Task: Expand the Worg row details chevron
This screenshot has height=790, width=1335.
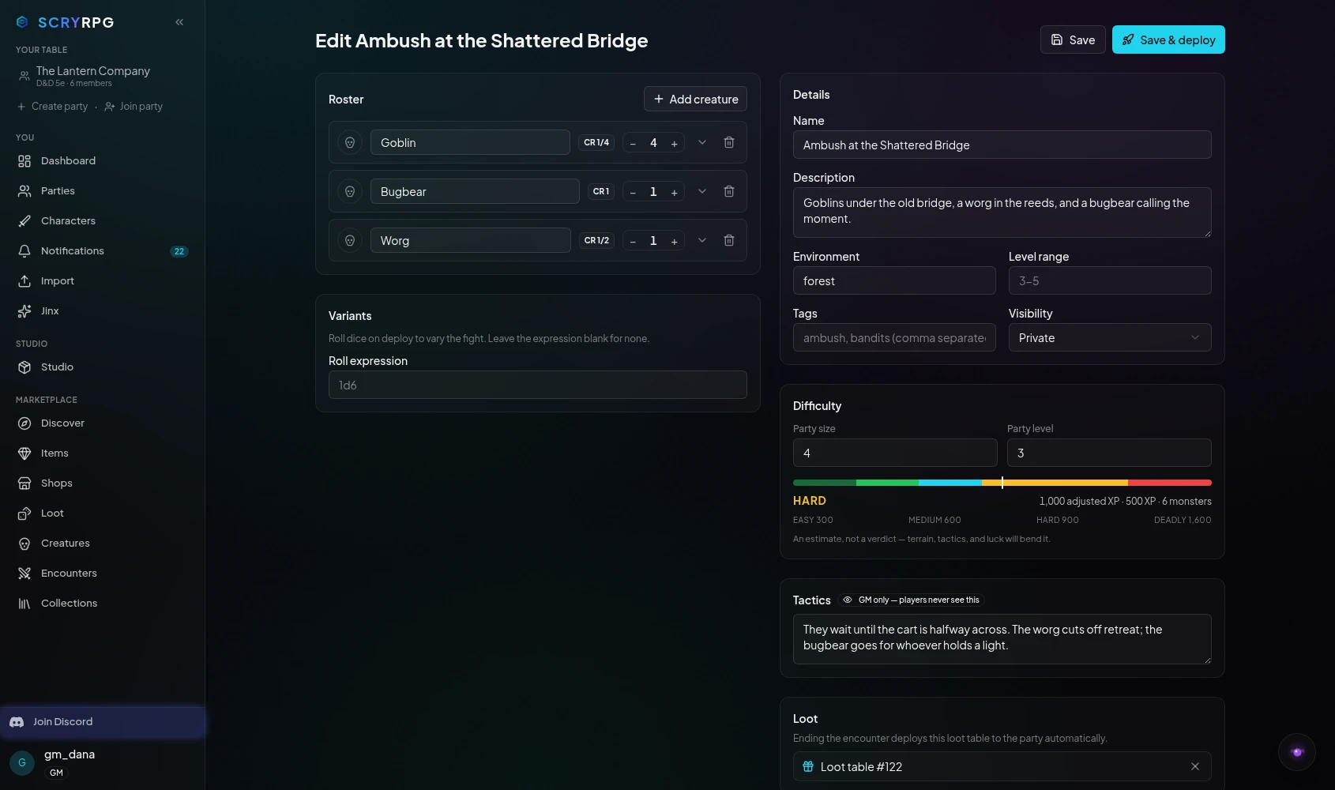Action: [702, 240]
